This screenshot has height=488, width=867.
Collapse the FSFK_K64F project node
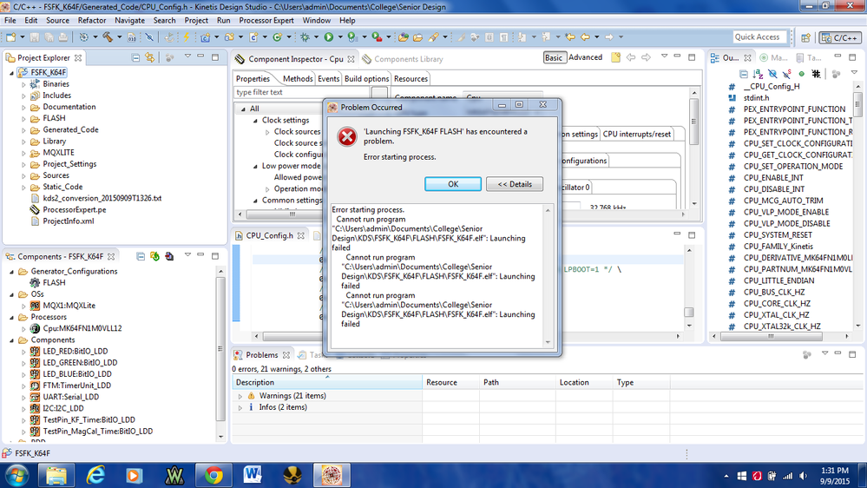point(11,72)
